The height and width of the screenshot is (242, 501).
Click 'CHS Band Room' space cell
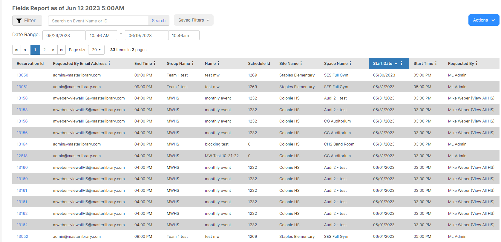(x=339, y=144)
